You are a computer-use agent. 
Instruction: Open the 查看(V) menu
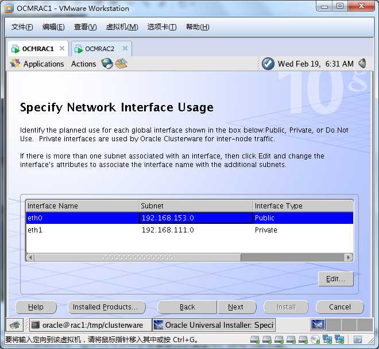(86, 27)
